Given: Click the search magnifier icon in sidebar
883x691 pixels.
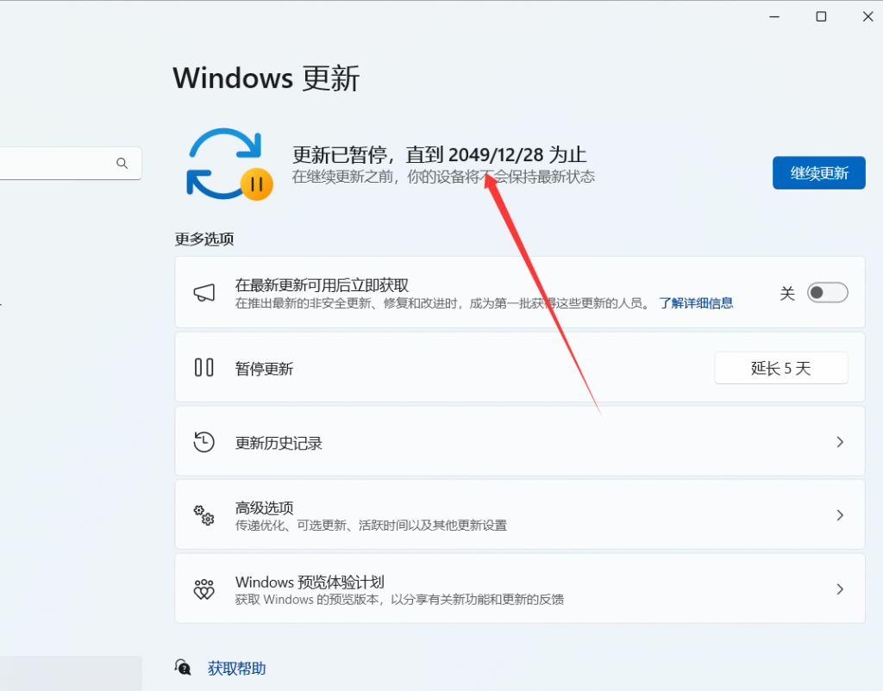Looking at the screenshot, I should 122,163.
